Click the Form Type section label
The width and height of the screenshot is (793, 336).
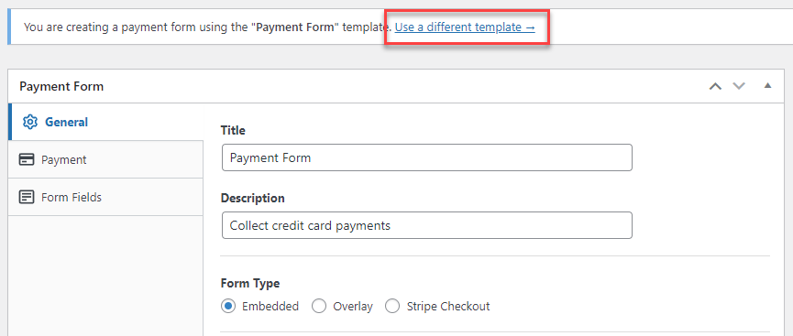(x=250, y=284)
